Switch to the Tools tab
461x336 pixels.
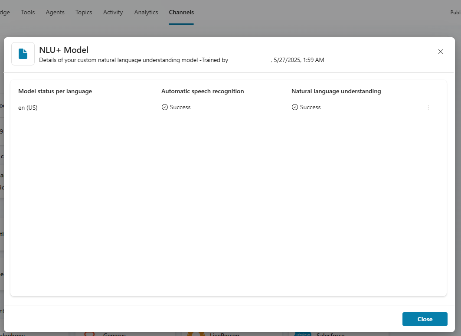point(28,12)
